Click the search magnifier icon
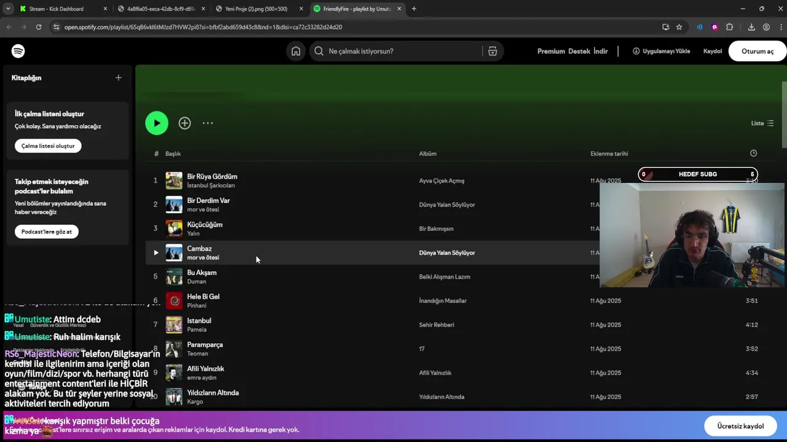The image size is (787, 442). point(318,51)
